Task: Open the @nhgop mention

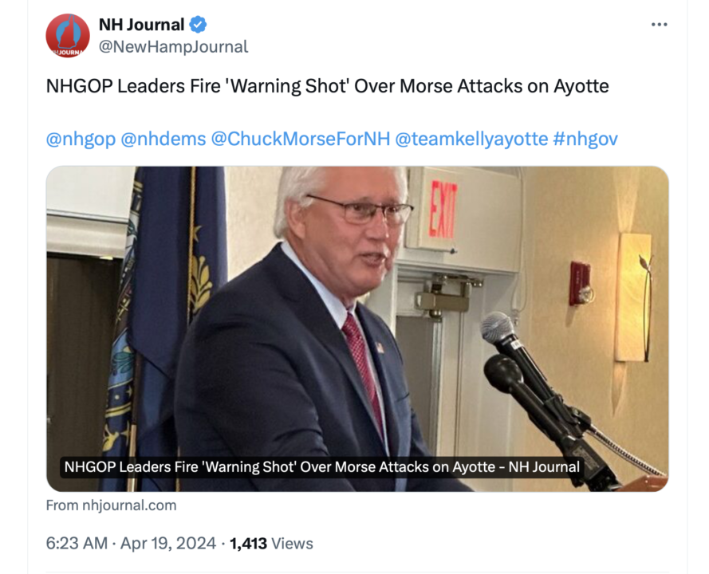Action: 81,139
